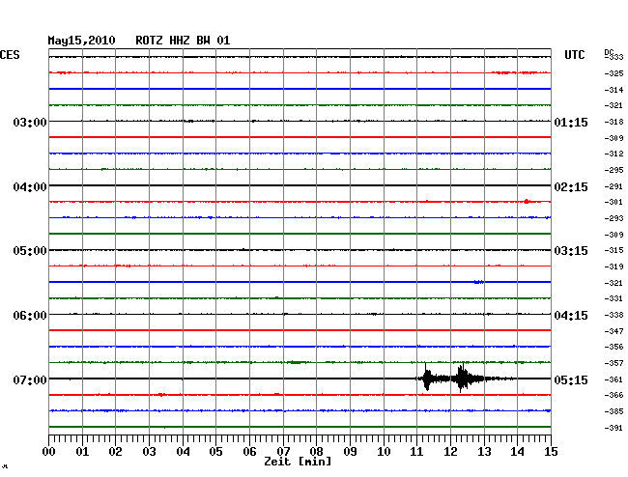Select minute tick label "08"
Viewport: 628px width, 477px height.
[x=316, y=451]
